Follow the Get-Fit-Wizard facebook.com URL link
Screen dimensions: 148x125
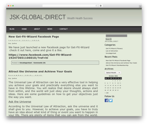pos(40,56)
